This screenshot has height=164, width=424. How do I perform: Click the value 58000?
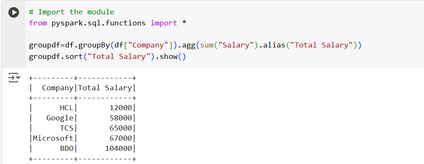coord(121,118)
